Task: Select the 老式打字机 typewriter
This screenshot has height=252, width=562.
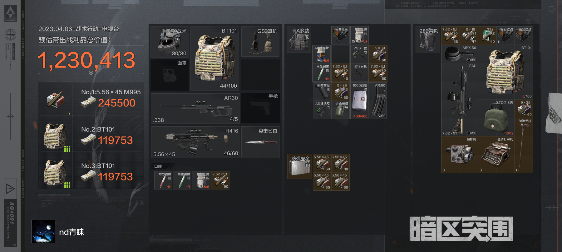Action: coord(496,155)
